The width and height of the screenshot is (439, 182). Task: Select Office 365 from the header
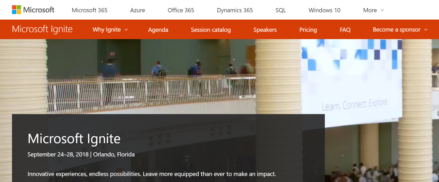[181, 10]
